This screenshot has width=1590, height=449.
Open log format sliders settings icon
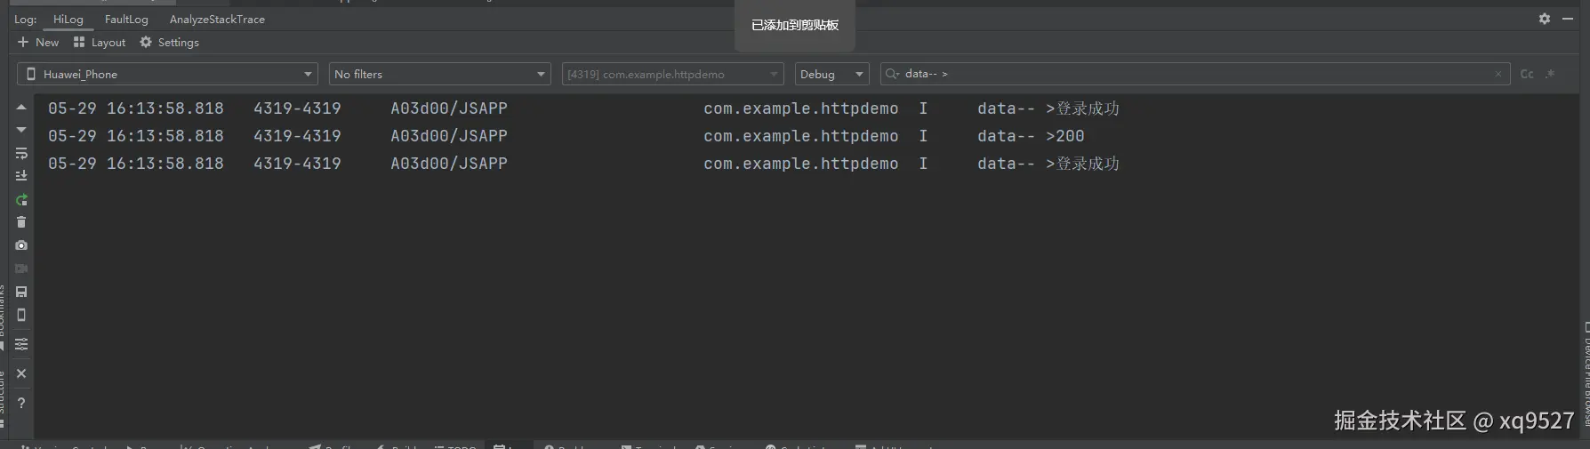21,344
